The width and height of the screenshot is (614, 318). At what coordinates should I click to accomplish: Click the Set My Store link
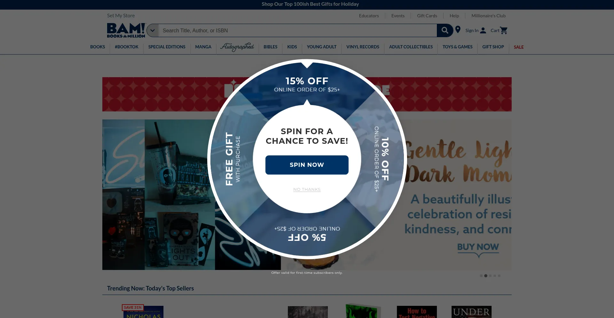[x=121, y=16]
